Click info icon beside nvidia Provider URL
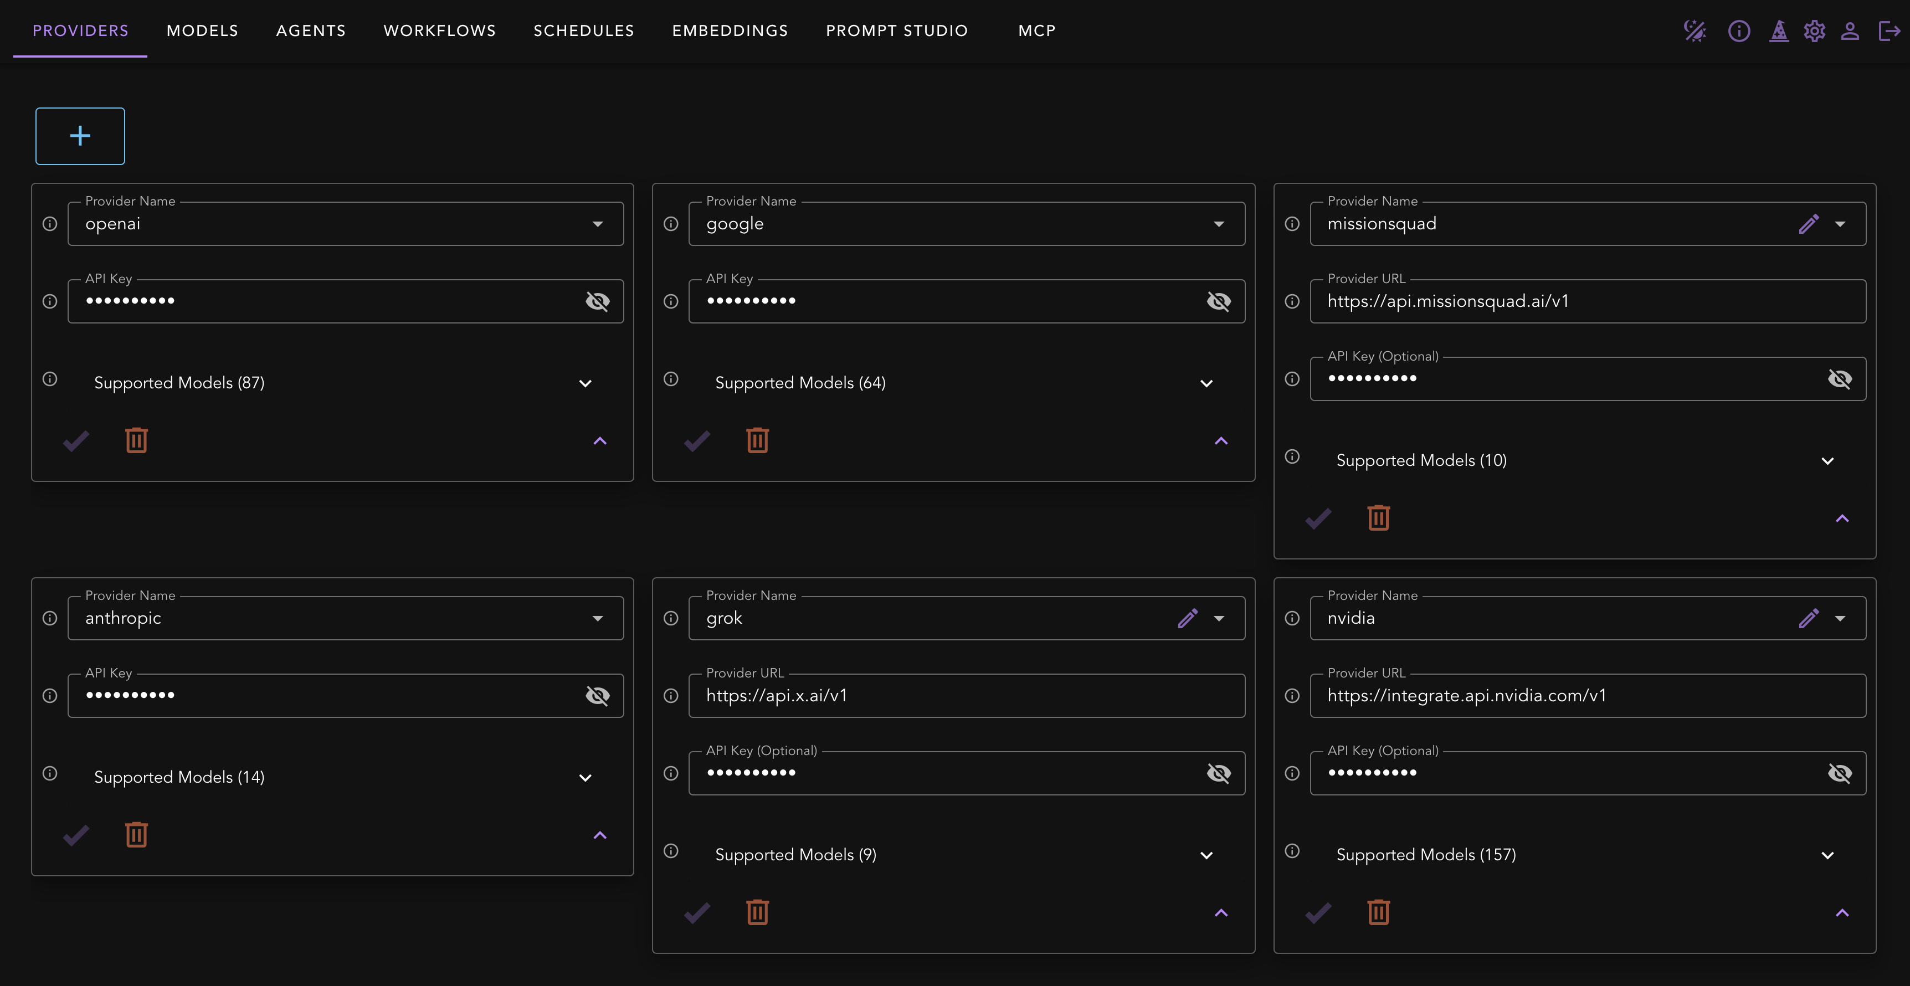The image size is (1910, 986). click(x=1292, y=695)
